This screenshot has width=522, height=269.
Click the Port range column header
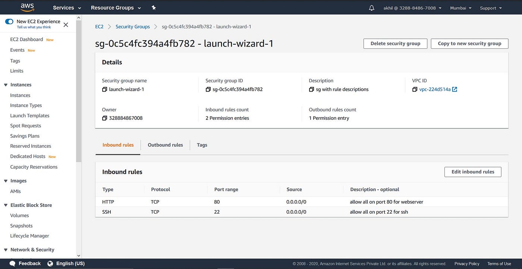226,189
